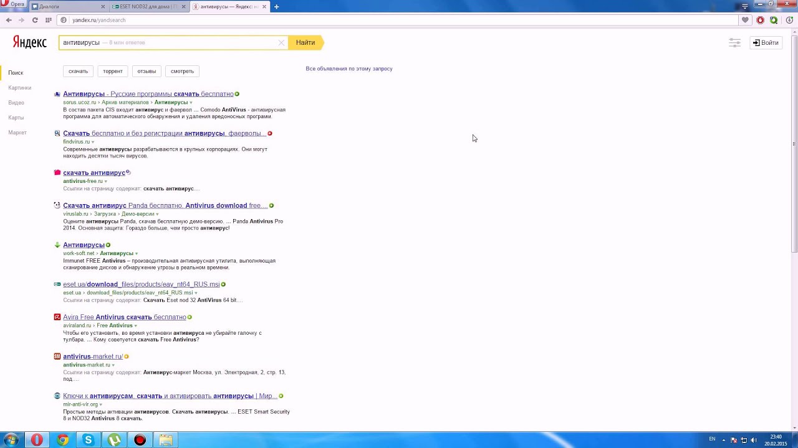This screenshot has height=448, width=798.
Task: Click site info globe icon in address bar
Action: point(64,20)
